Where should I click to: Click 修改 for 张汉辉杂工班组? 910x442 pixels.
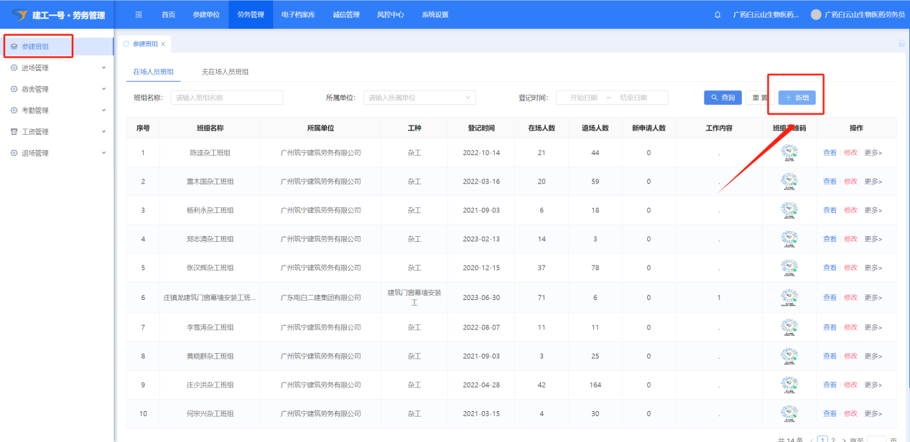click(850, 268)
